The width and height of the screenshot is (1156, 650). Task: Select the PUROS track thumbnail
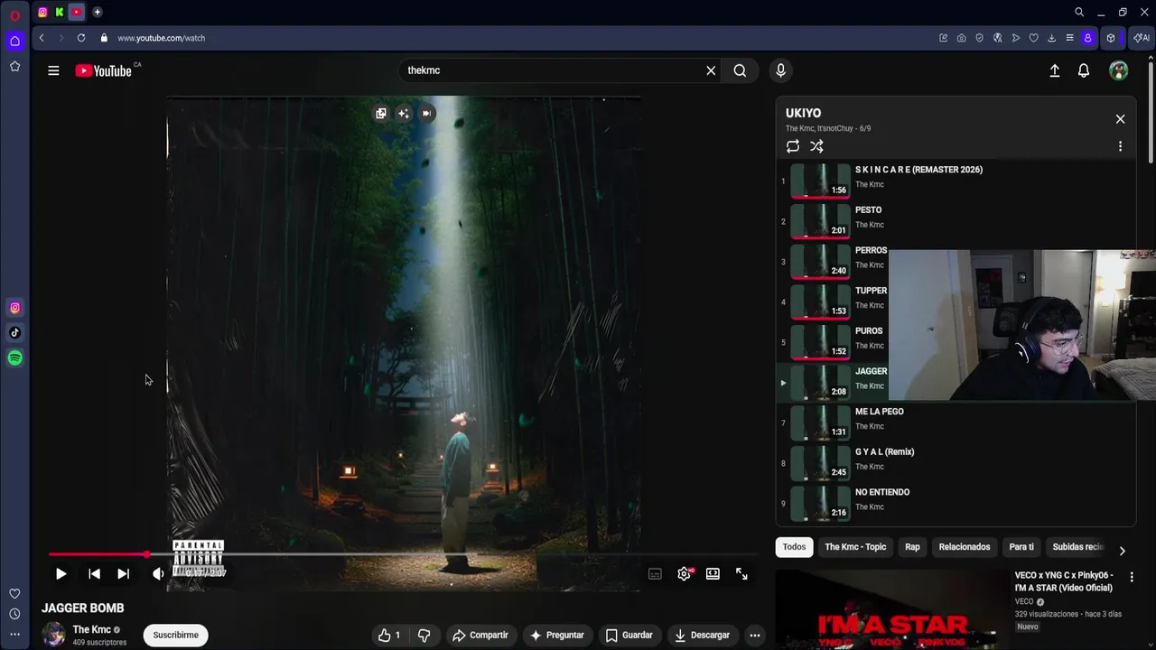coord(821,342)
